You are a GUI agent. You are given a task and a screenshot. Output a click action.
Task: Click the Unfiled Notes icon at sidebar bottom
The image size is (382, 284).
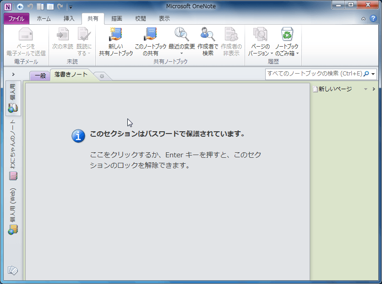tap(13, 270)
